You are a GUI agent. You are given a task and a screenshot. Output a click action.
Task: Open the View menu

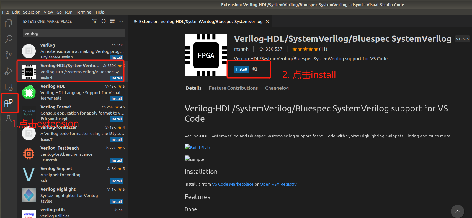point(48,12)
